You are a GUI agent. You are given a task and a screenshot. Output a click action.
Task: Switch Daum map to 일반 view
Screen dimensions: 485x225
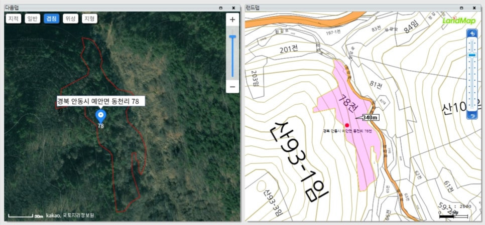click(33, 19)
